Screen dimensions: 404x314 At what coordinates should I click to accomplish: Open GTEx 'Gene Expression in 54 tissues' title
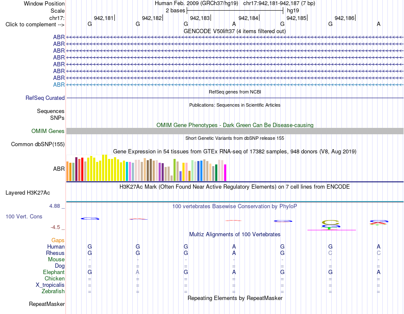point(235,152)
